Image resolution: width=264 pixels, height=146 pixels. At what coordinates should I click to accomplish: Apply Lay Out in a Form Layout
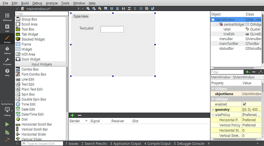click(x=135, y=8)
